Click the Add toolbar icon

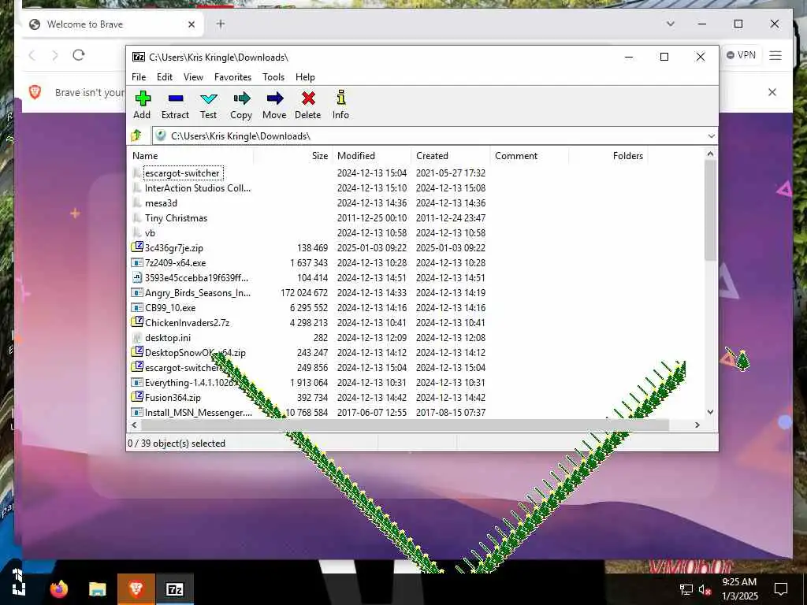coord(143,98)
